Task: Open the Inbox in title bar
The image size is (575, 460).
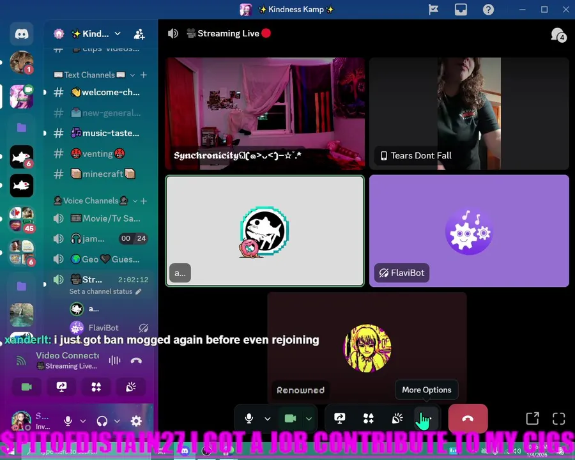Action: click(x=461, y=10)
